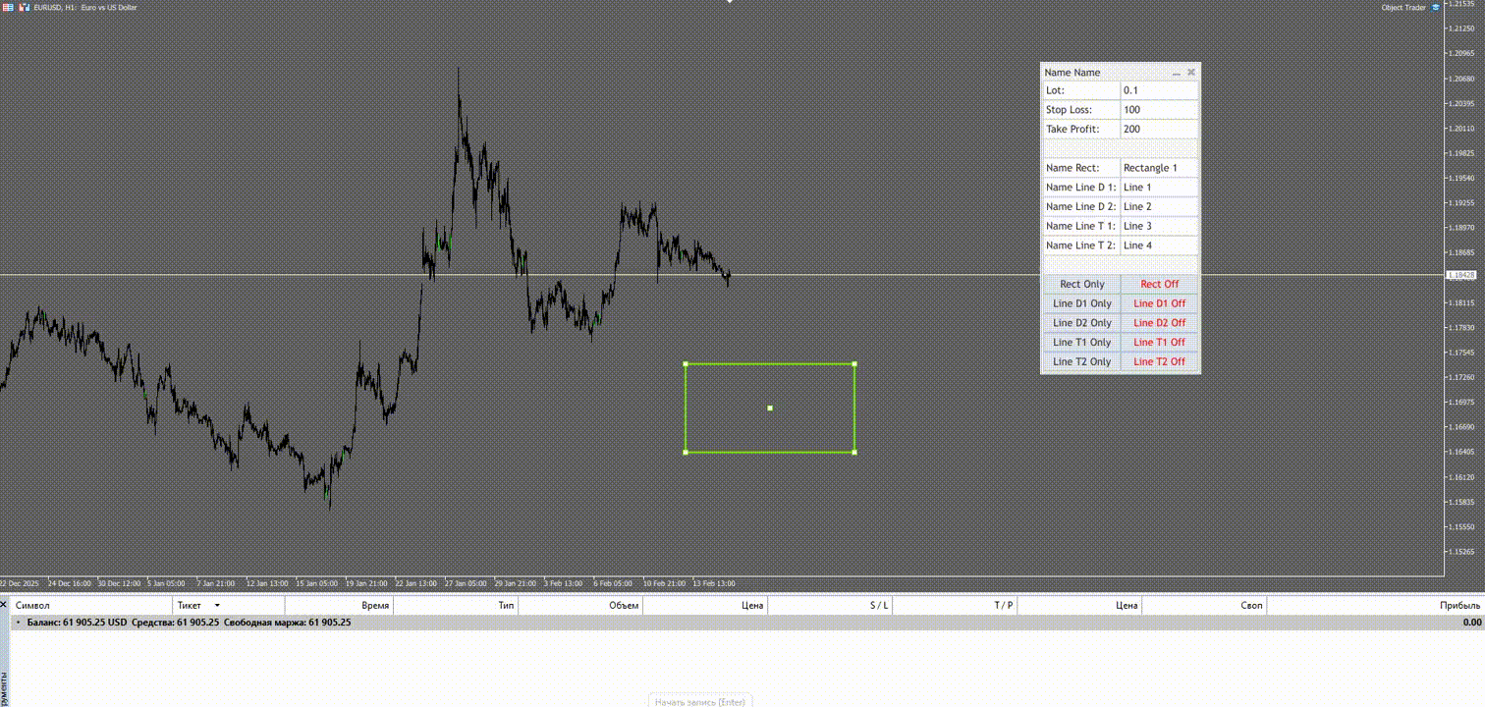Select the Тип column header
Image resolution: width=1485 pixels, height=707 pixels.
[x=456, y=606]
